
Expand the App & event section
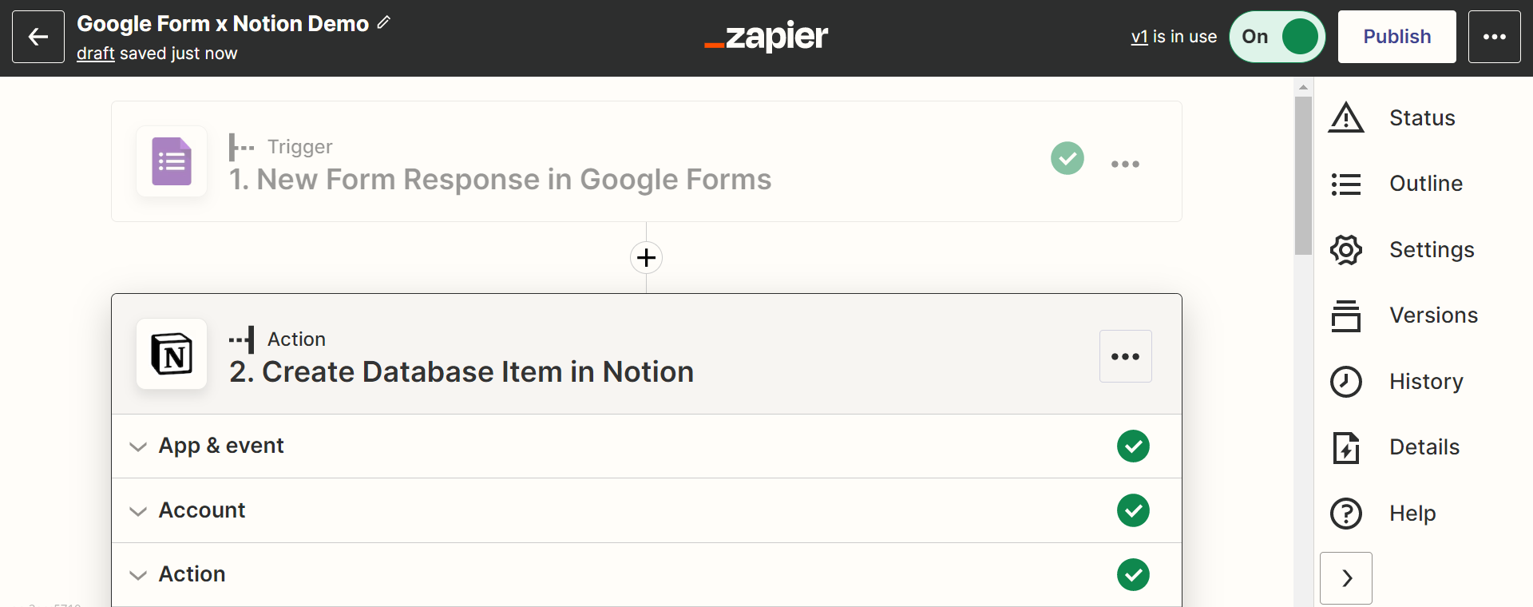(x=647, y=446)
